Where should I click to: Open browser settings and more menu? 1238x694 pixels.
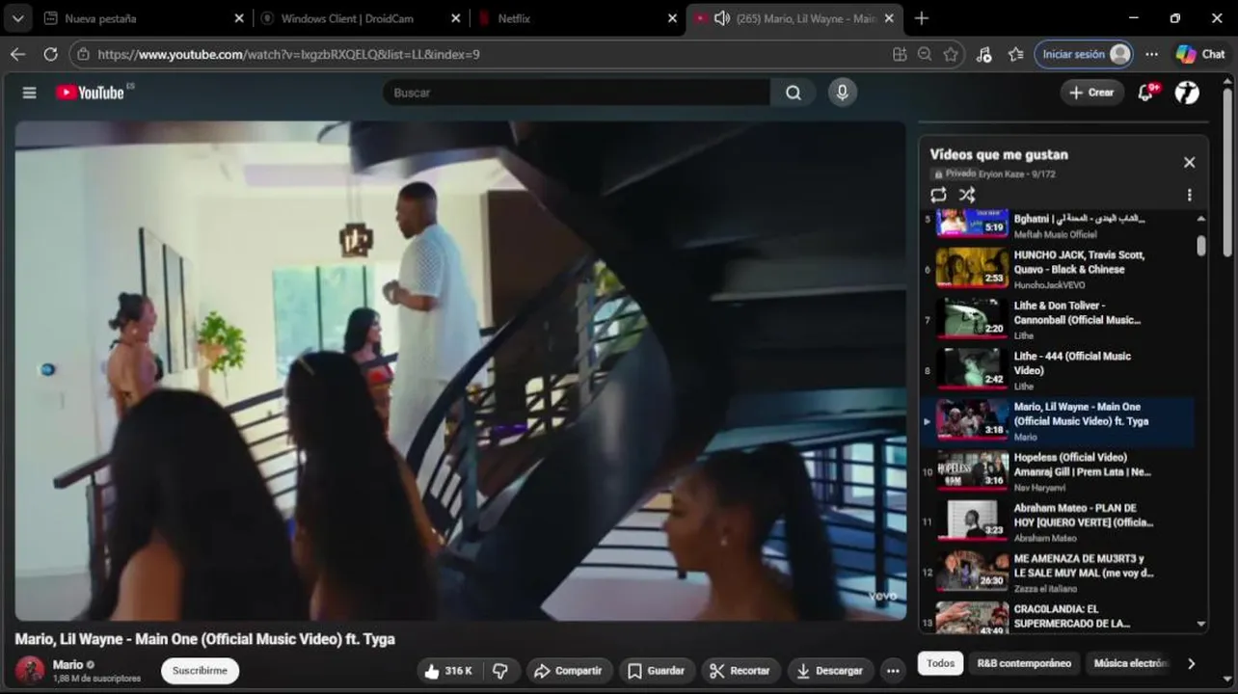1152,54
